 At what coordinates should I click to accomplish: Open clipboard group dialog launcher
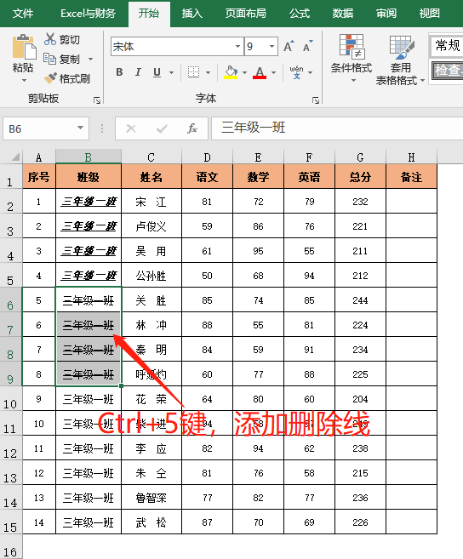(x=97, y=100)
